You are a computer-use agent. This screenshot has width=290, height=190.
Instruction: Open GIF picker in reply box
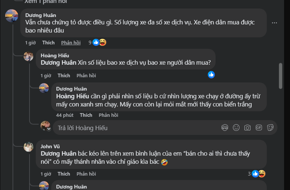[259, 128]
